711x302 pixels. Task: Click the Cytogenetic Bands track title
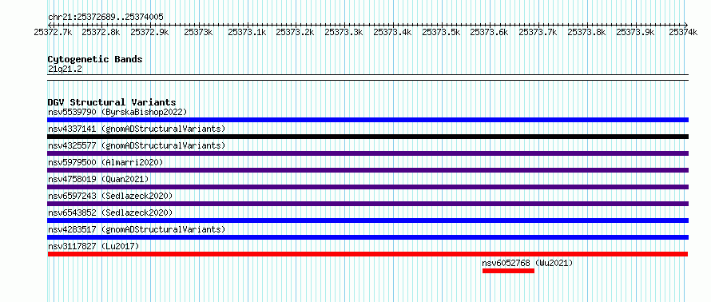pyautogui.click(x=95, y=59)
